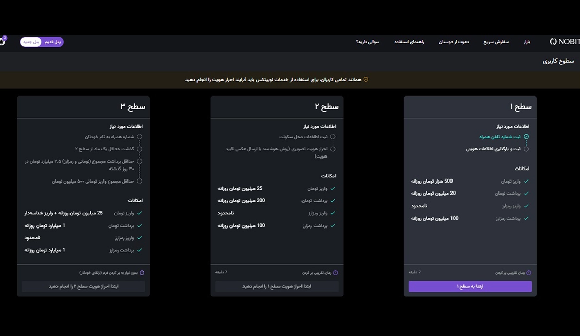
Task: Open the بازار menu item
Action: click(x=527, y=41)
